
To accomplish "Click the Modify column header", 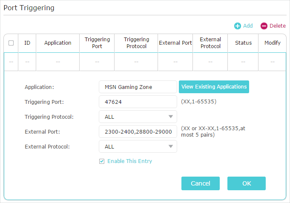I will (x=273, y=43).
